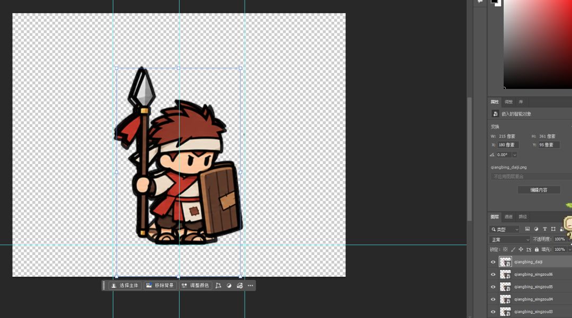
Task: Click the opacity 100% field
Action: [x=559, y=239]
